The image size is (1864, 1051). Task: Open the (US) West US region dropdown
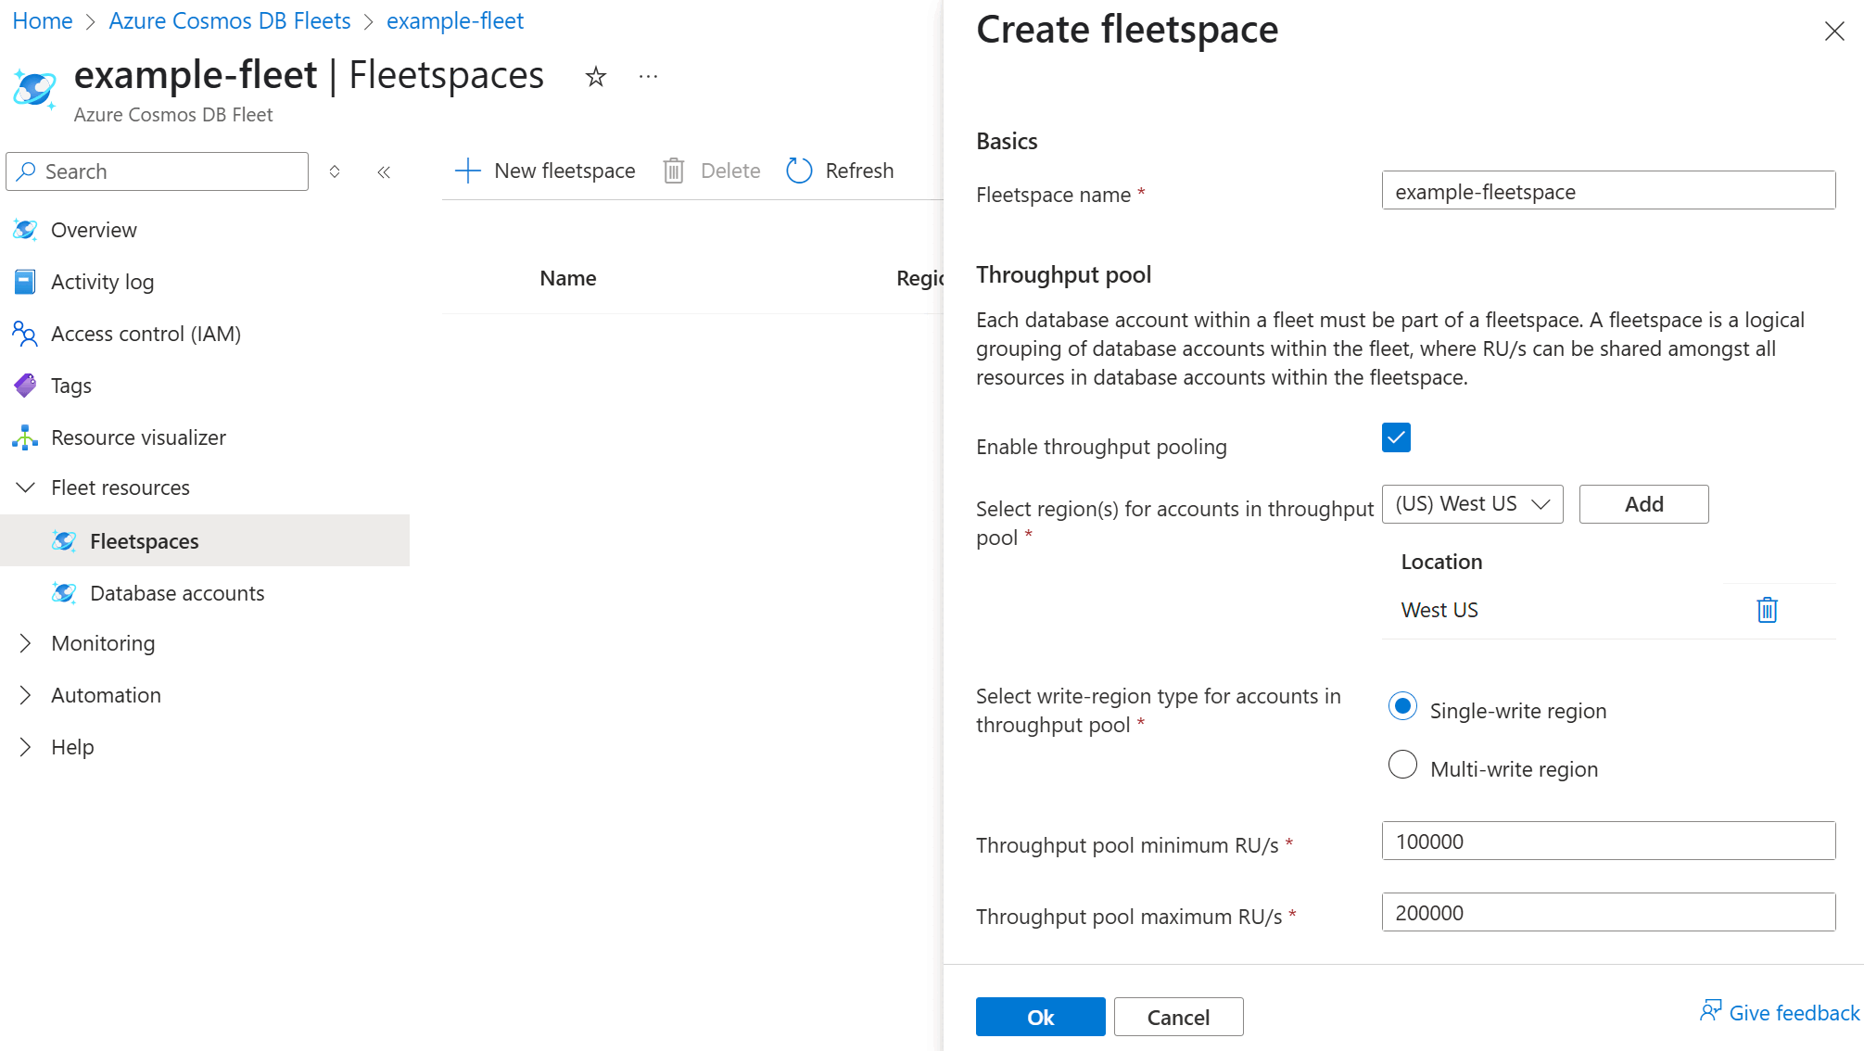tap(1472, 503)
